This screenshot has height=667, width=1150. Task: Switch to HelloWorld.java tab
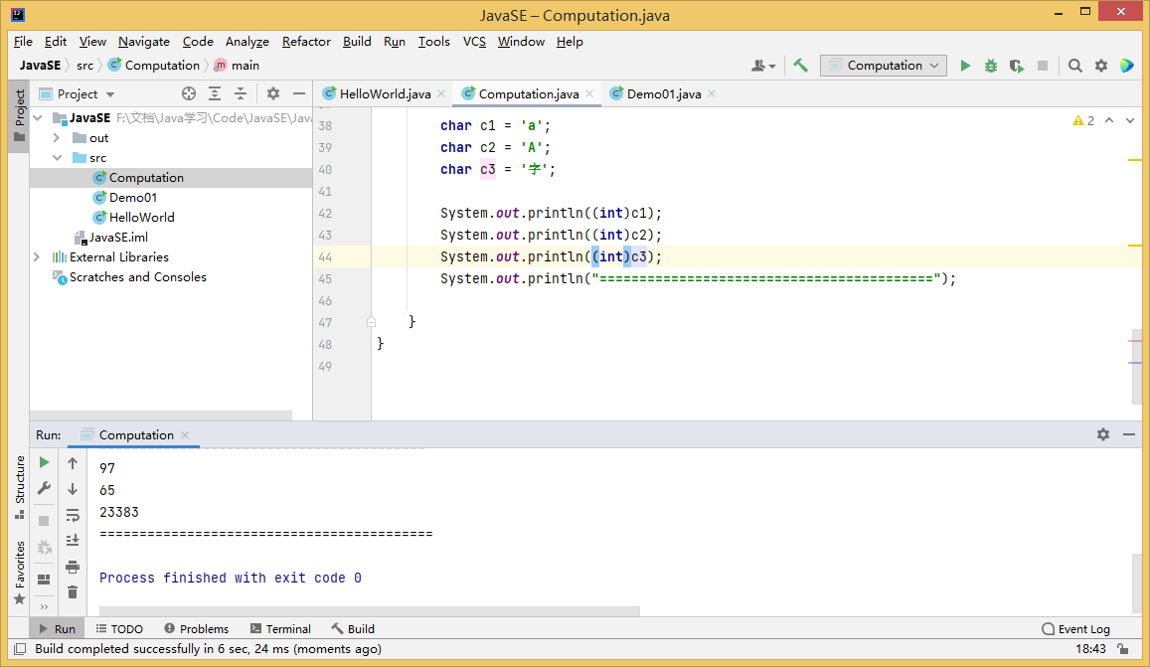[x=385, y=93]
